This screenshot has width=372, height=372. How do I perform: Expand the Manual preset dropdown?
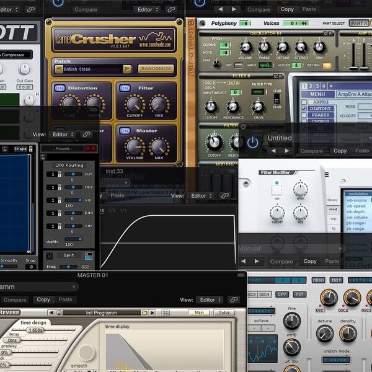(290, 249)
